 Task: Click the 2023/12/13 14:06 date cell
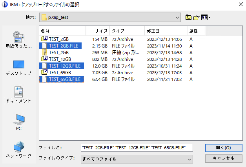coord(164,39)
